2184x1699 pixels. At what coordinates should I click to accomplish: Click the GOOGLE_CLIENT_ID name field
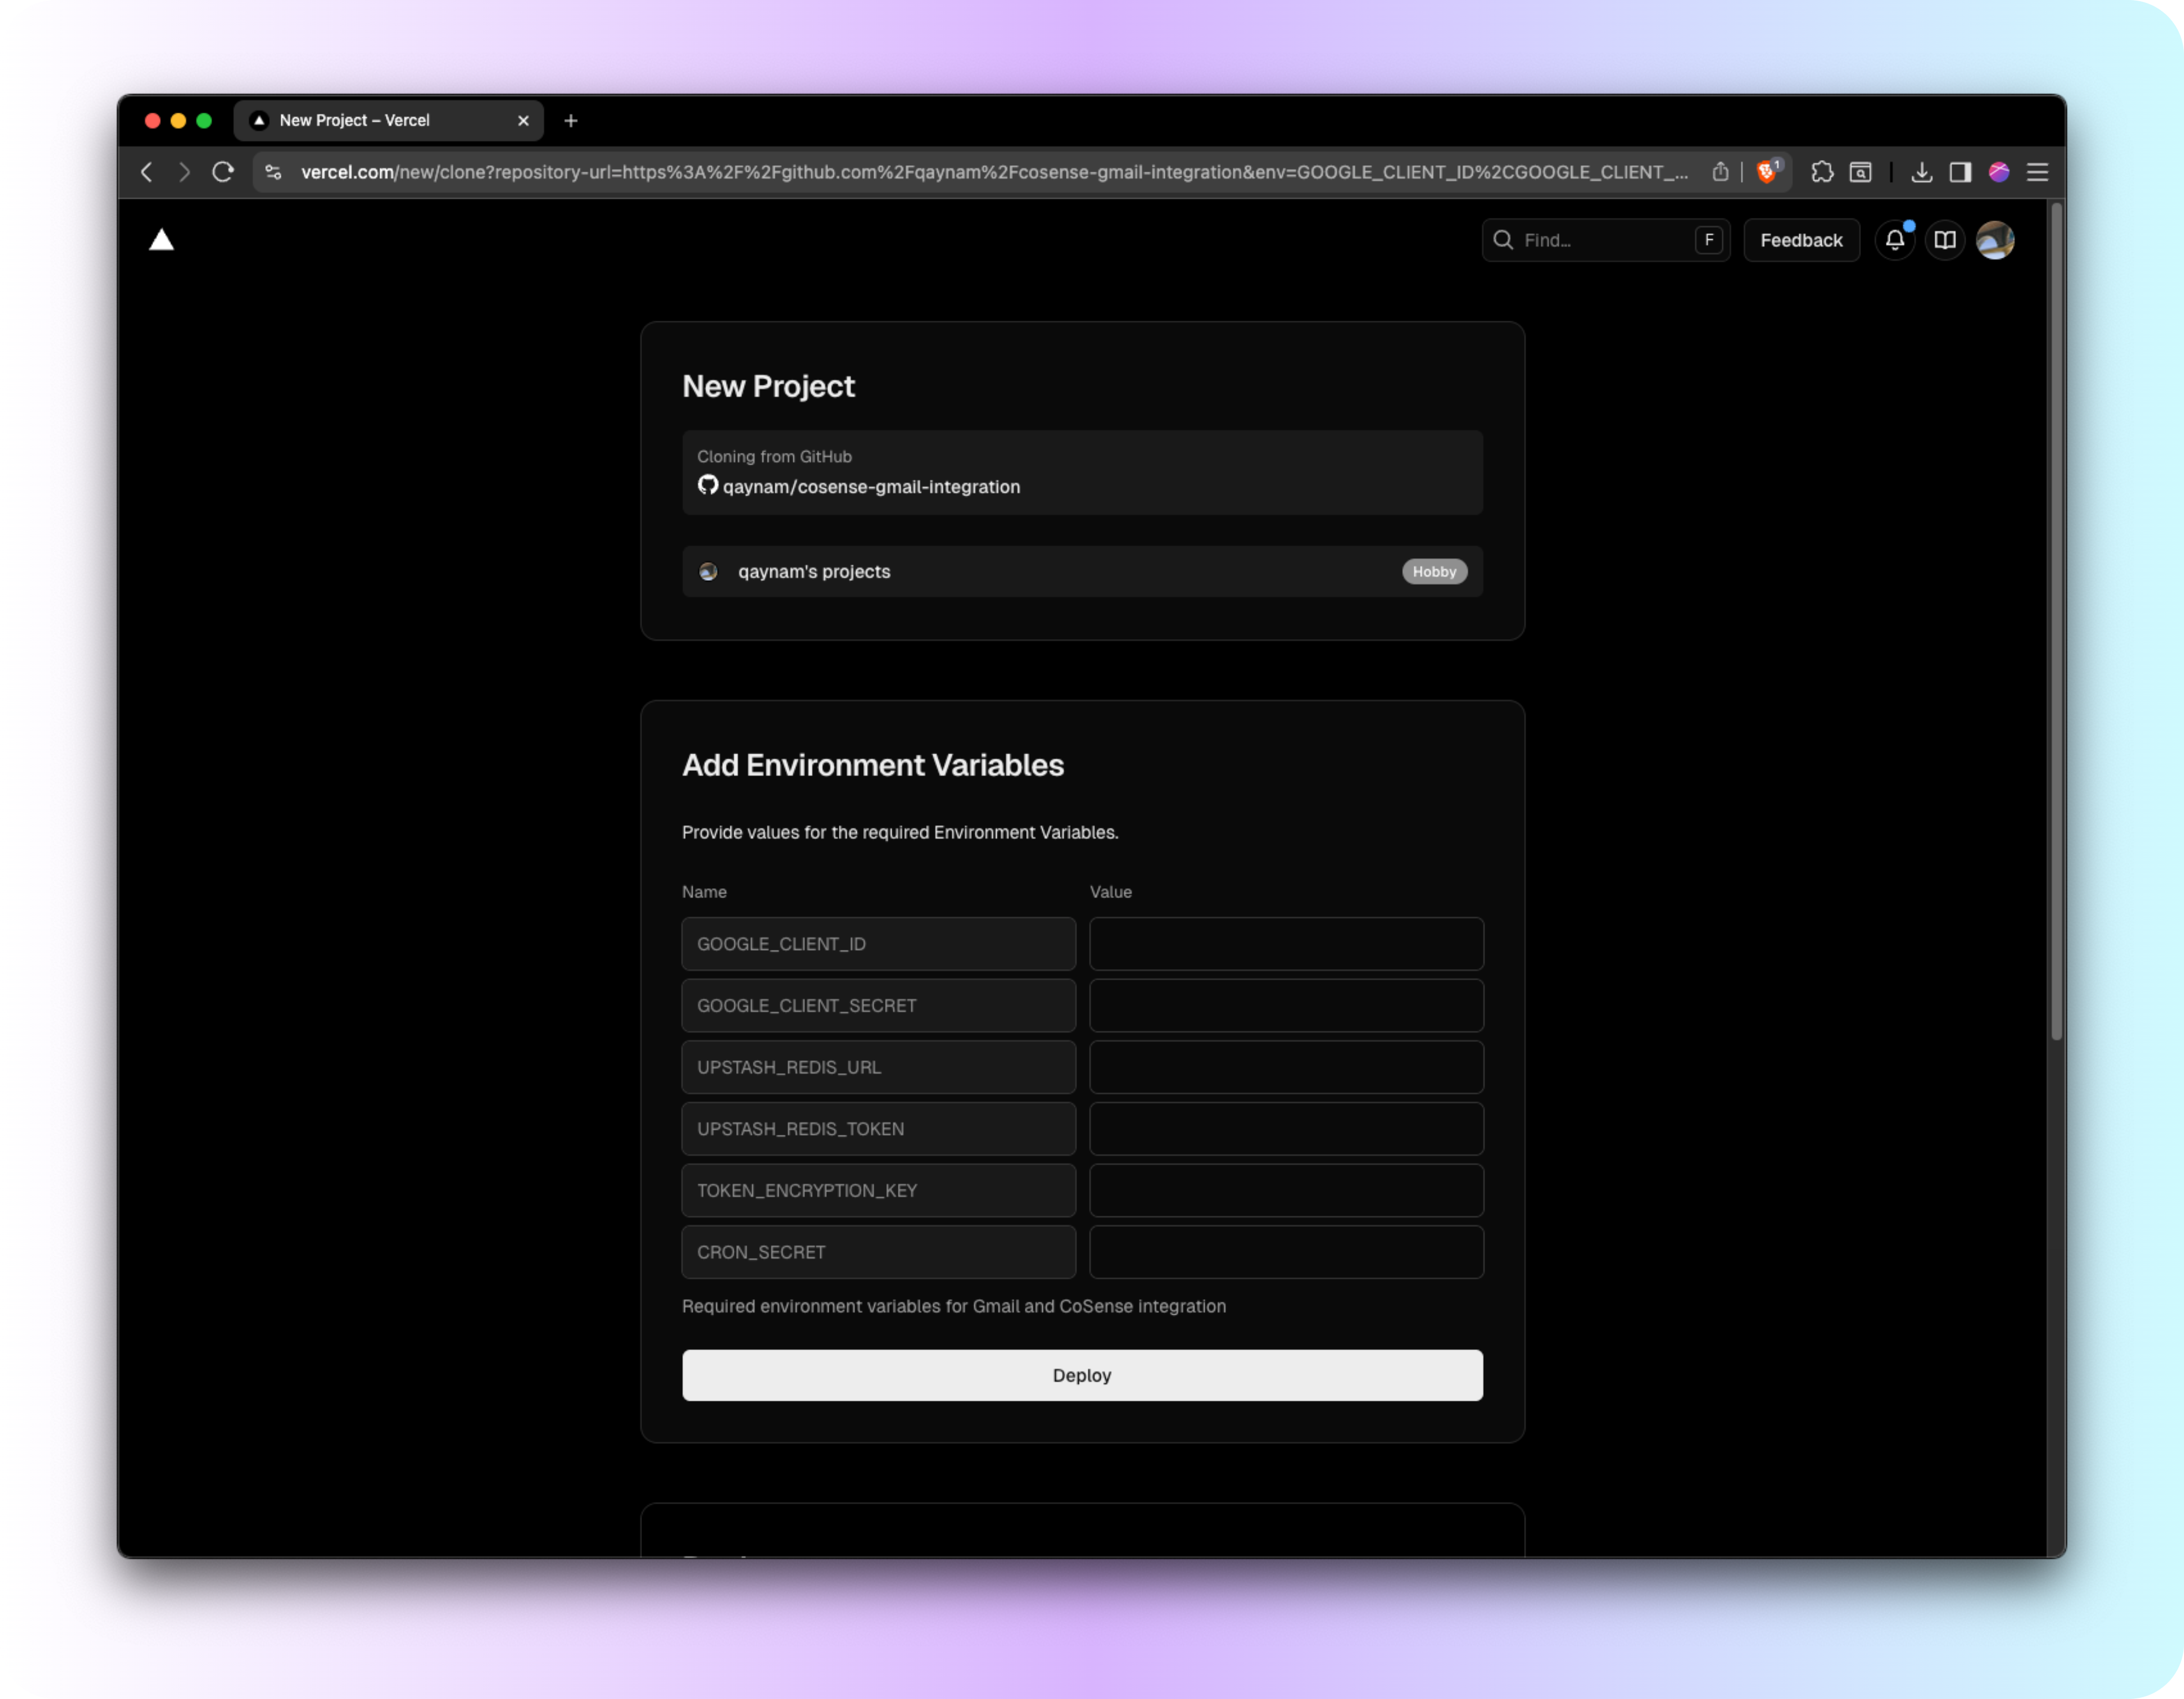pos(878,944)
